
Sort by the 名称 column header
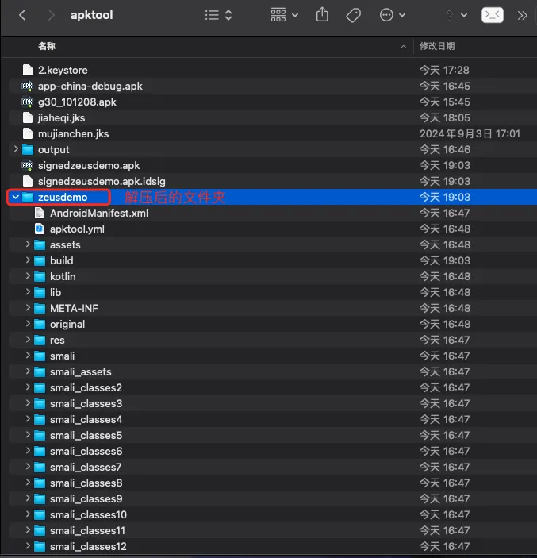47,47
